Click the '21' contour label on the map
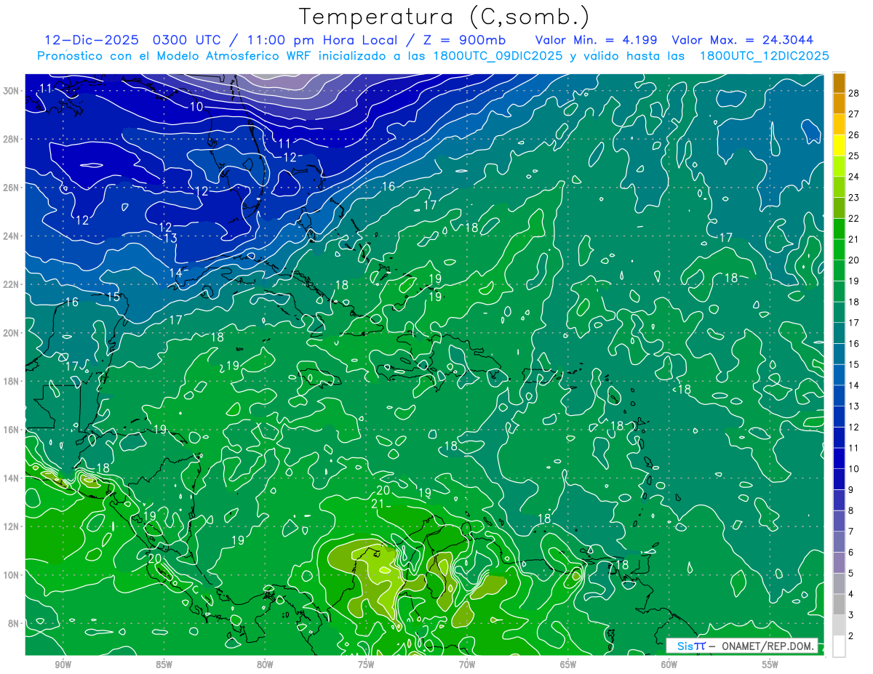This screenshot has width=873, height=674. [378, 504]
